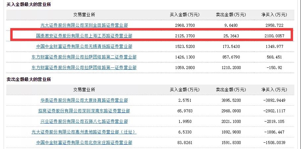Image resolution: width=301 pixels, height=149 pixels.
Task: Open 华泰证券太原体育路证券营业部 link
Action: click(x=84, y=100)
